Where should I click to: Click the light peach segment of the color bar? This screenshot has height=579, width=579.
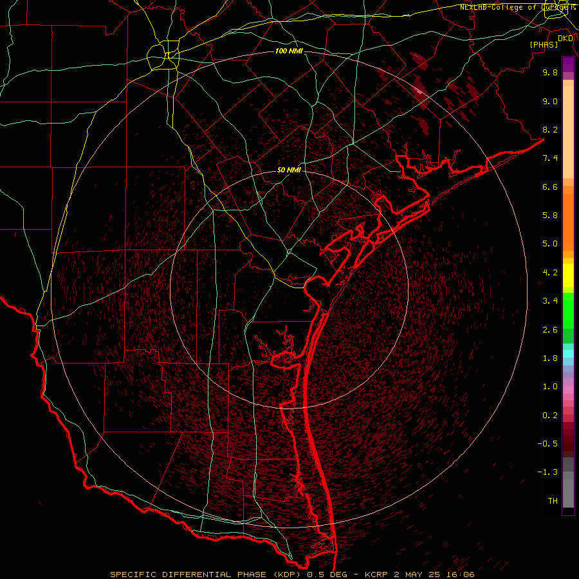point(568,132)
